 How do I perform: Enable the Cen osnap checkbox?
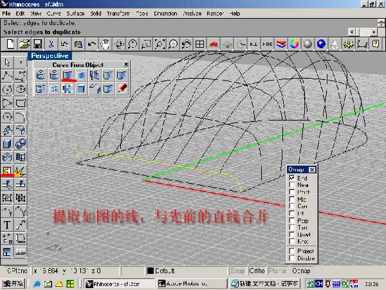(292, 206)
